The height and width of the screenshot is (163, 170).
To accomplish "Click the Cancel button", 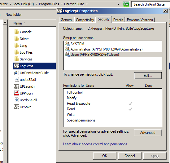I will [130, 156].
